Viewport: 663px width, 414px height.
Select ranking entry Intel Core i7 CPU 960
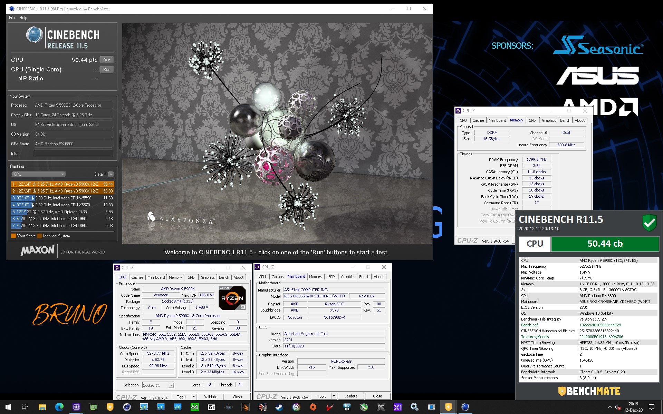63,219
